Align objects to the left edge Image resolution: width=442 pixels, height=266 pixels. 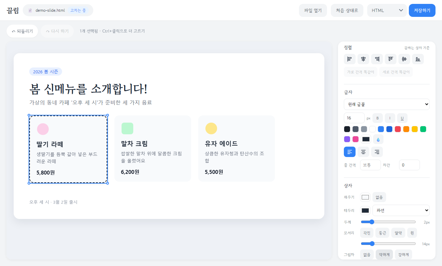pos(350,59)
